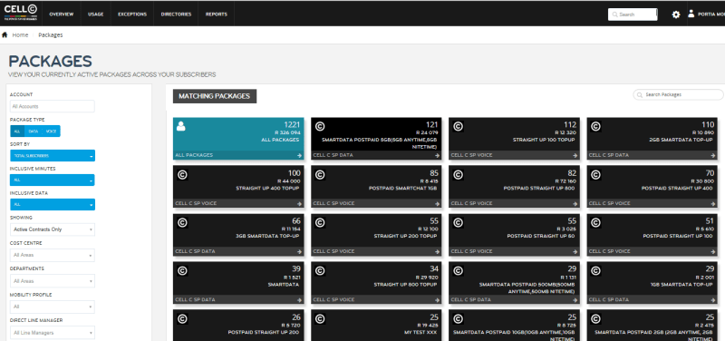The height and width of the screenshot is (341, 725).
Task: Open the settings gear icon
Action: (x=676, y=15)
